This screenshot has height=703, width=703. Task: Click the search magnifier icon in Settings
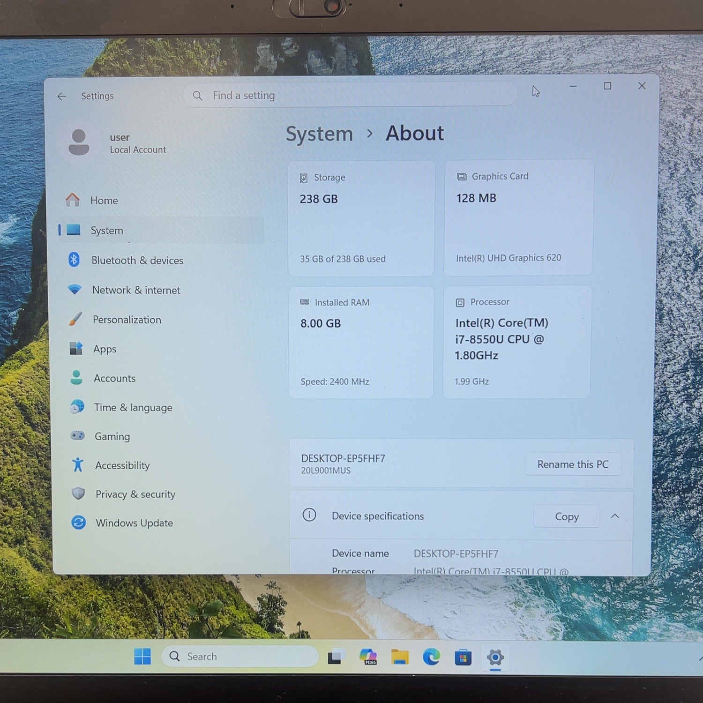(x=197, y=96)
